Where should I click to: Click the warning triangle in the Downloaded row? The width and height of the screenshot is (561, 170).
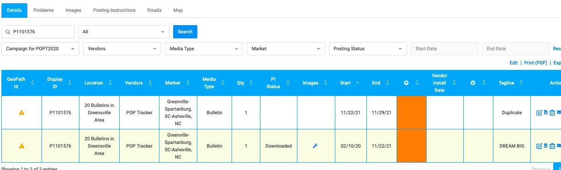(21, 146)
